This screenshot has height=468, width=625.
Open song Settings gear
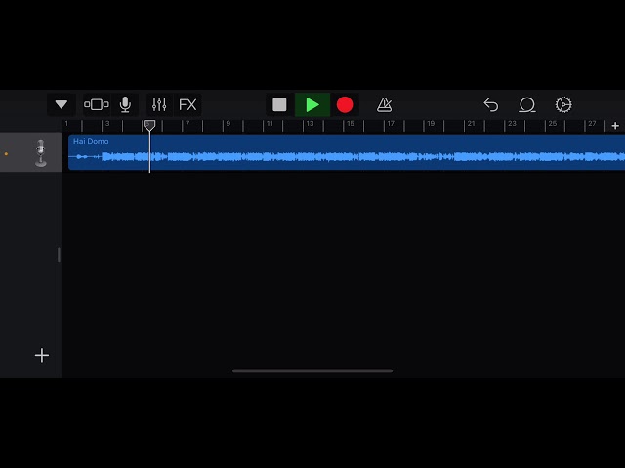point(563,104)
